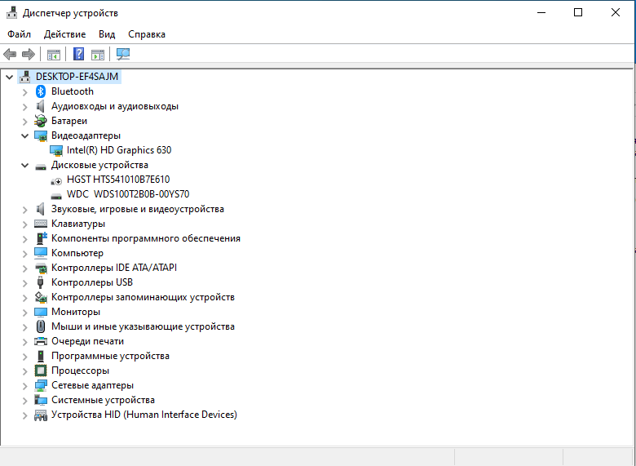Image resolution: width=636 pixels, height=466 pixels.
Task: Select Устройства HID (Human Interface Devices) label
Action: (x=144, y=415)
